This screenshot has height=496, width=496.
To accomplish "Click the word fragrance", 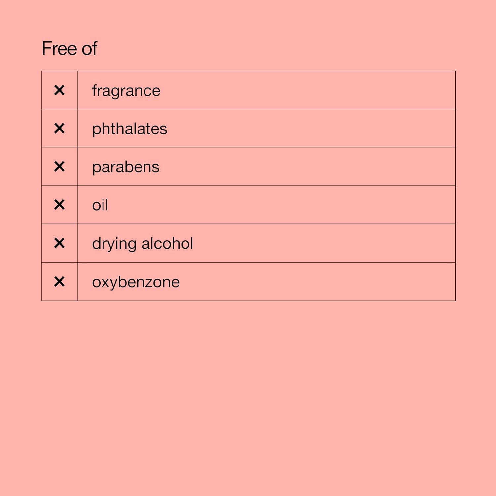I will tap(126, 91).
